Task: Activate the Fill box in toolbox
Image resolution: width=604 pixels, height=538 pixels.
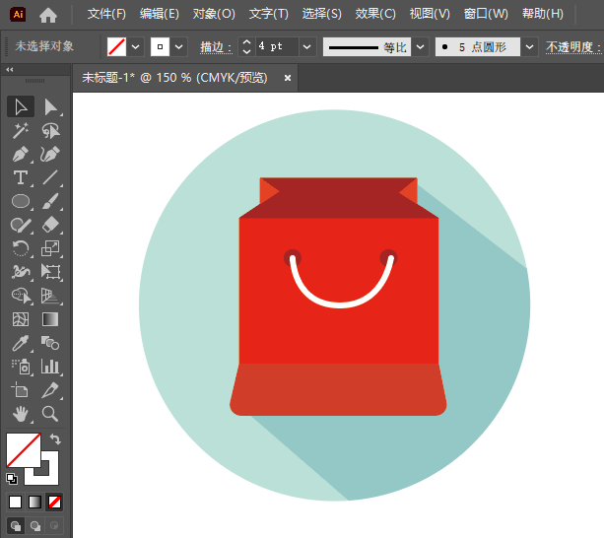Action: coord(24,450)
